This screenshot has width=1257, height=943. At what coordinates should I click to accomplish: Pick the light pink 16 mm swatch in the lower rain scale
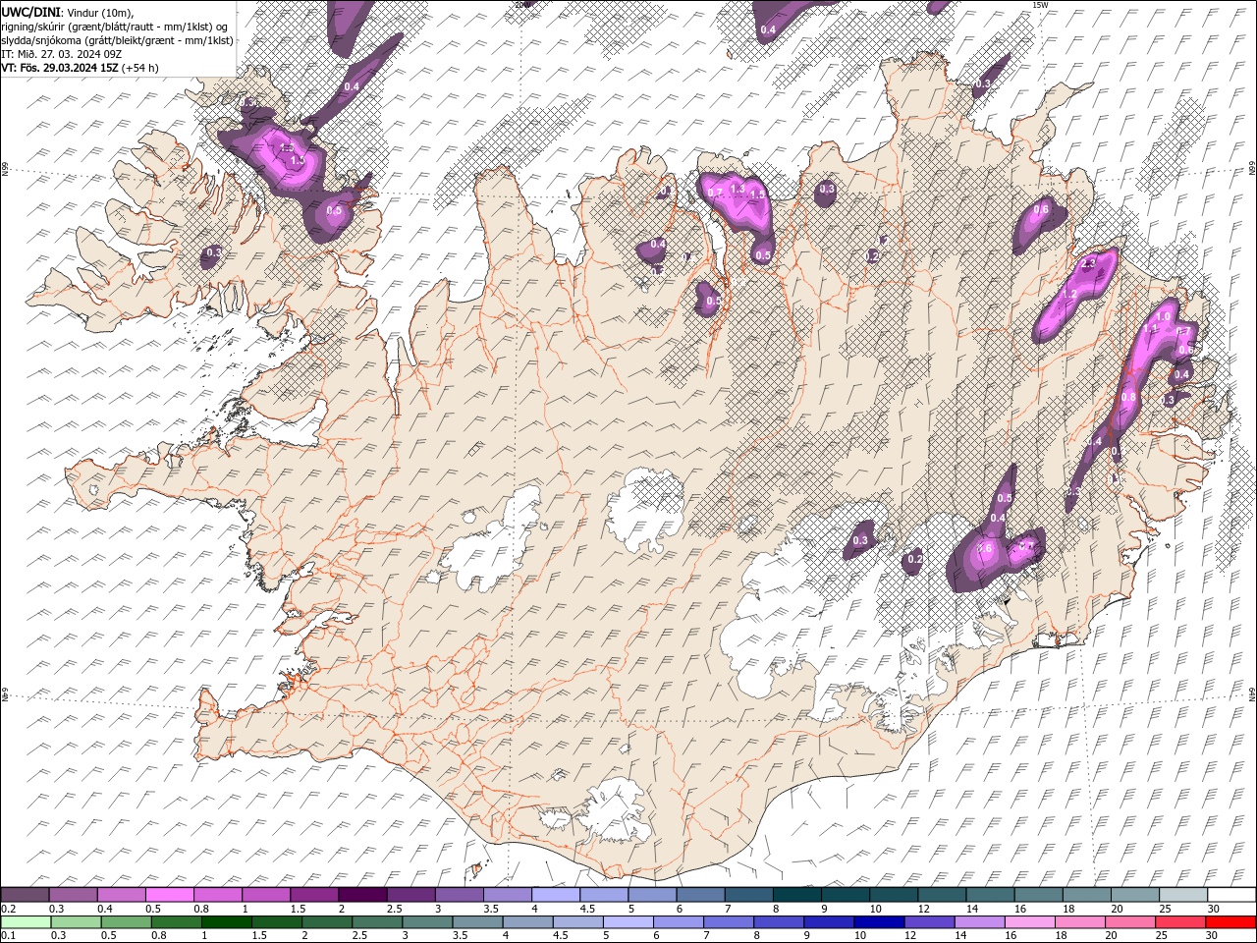(1030, 922)
